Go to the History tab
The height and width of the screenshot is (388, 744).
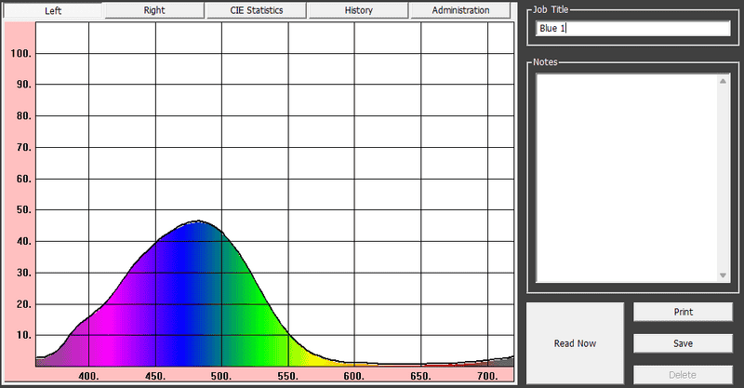[x=357, y=10]
